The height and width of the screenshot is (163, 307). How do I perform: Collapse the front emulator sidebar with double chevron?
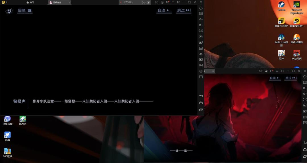click(201, 2)
